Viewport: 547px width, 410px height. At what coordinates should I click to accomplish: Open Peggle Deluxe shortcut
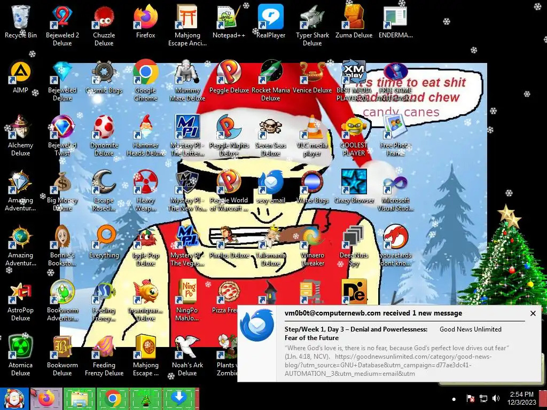click(229, 77)
